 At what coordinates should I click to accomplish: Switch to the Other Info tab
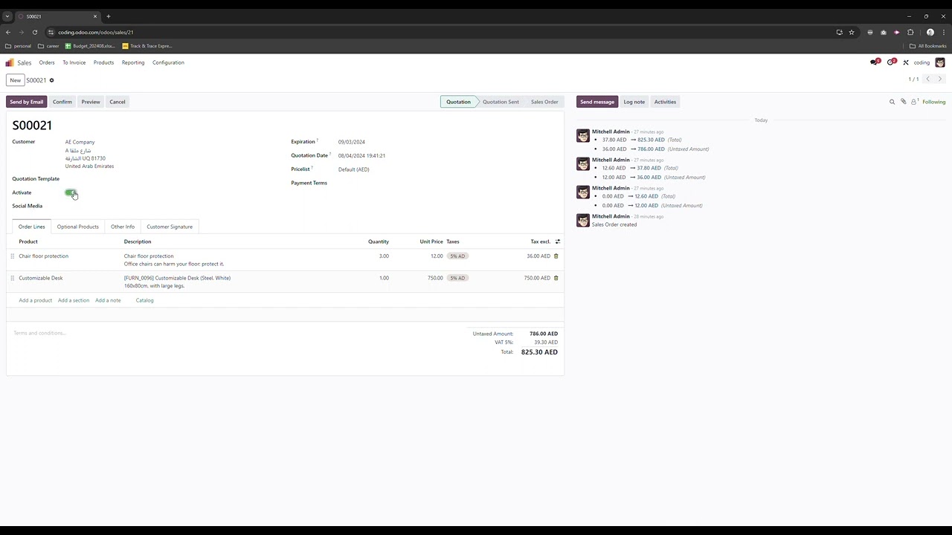(123, 227)
